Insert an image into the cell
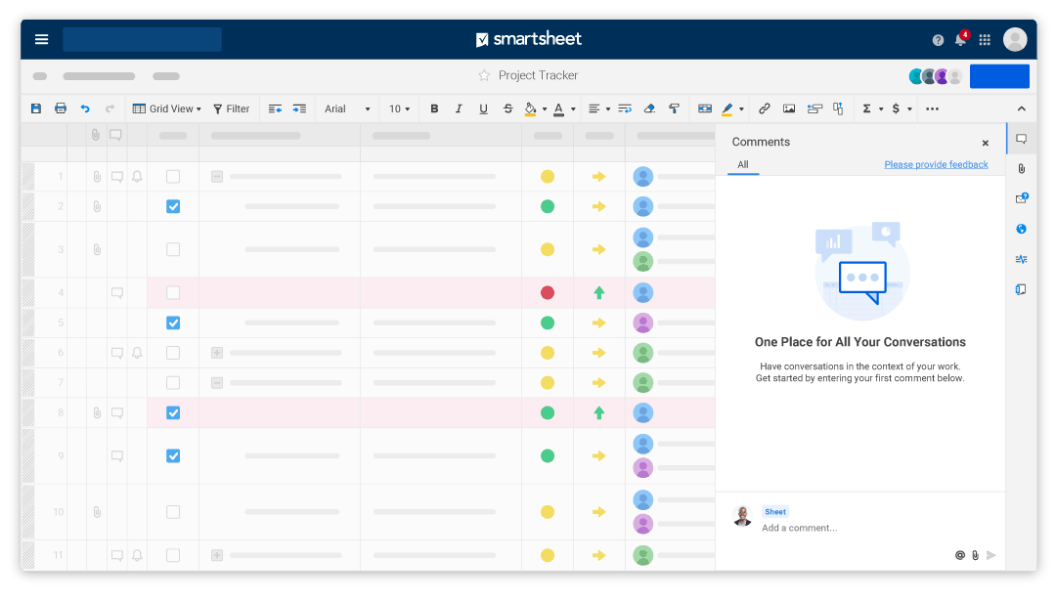Image resolution: width=1056 pixels, height=602 pixels. [789, 108]
